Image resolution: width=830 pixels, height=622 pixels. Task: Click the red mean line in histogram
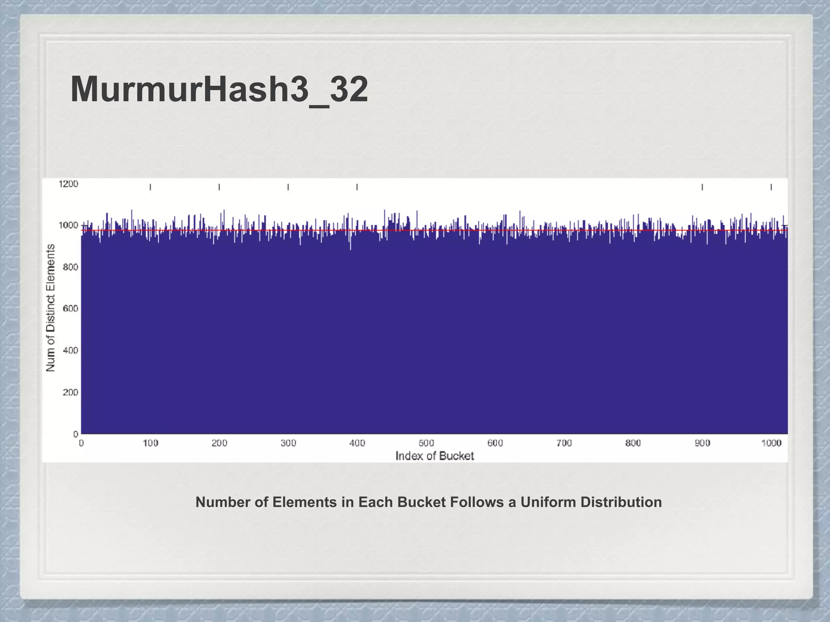point(434,230)
